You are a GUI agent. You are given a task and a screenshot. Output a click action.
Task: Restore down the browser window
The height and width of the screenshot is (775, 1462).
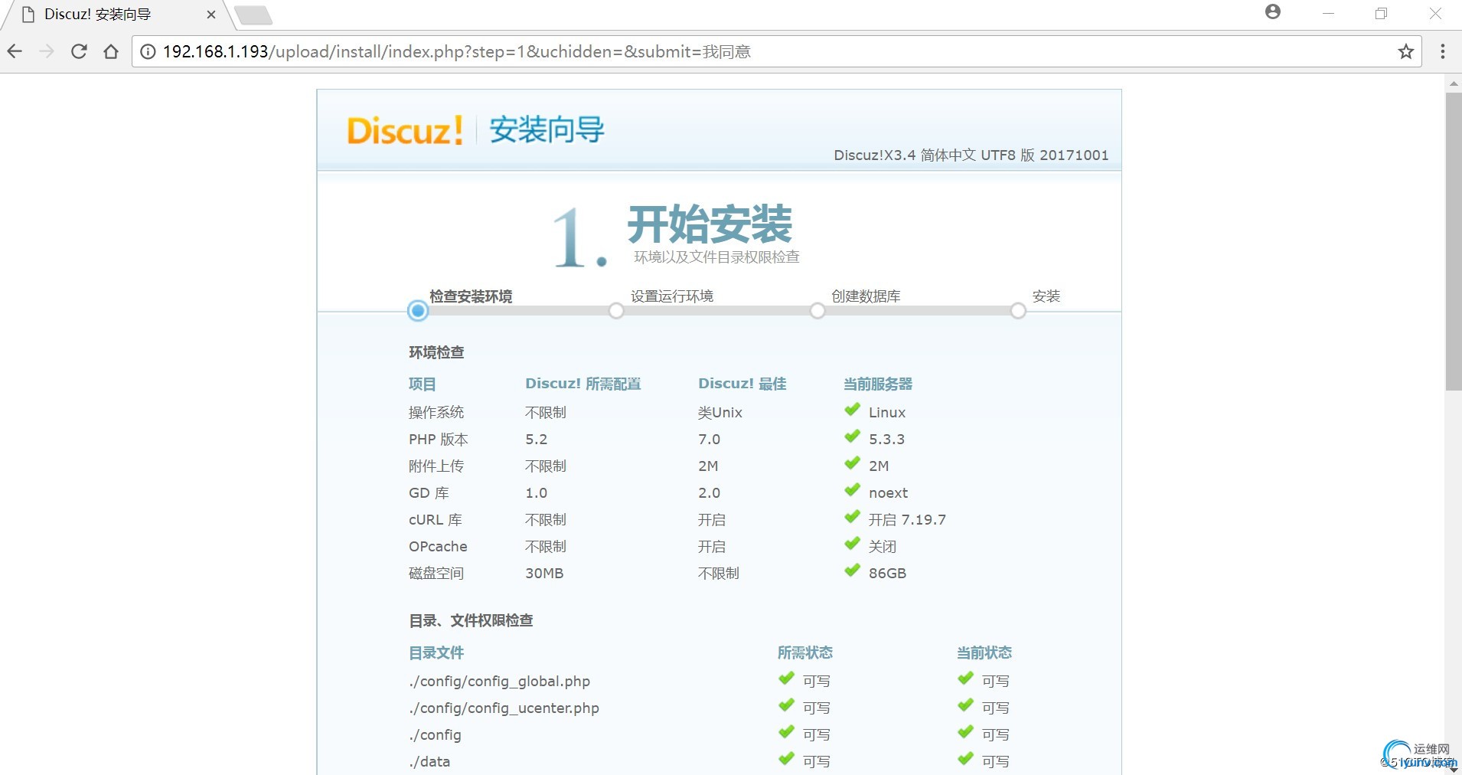[1382, 14]
